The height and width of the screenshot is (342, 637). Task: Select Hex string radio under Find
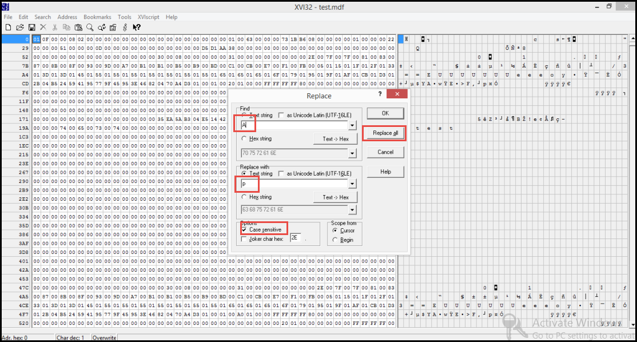(245, 138)
